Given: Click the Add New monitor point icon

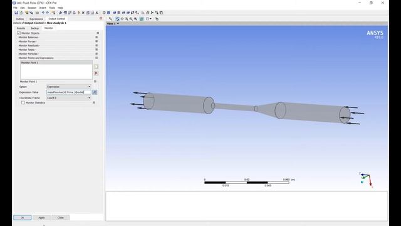Looking at the screenshot, I should (96, 67).
